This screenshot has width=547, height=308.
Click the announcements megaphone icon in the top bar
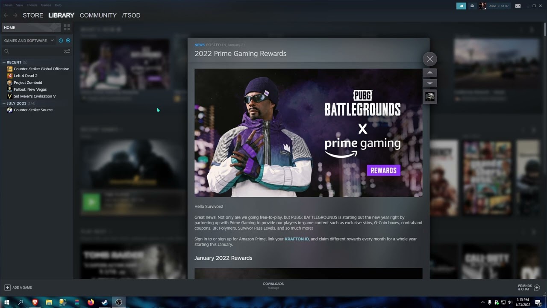click(x=461, y=6)
